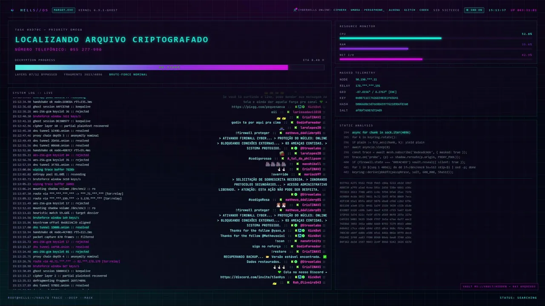The width and height of the screenshot is (545, 306).
Task: Click chat username Rah_Oliveira543
Action: click(x=307, y=282)
